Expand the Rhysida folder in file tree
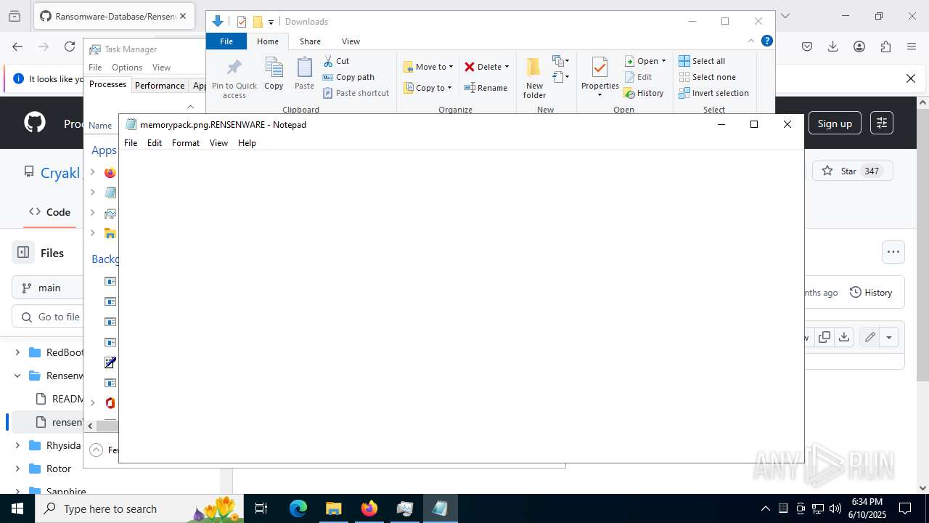 point(17,445)
